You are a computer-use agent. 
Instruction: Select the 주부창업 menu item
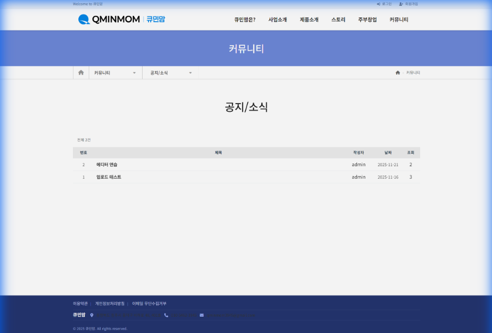tap(367, 20)
